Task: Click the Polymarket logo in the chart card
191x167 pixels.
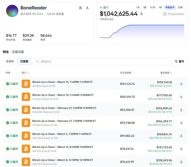Action: (174, 14)
